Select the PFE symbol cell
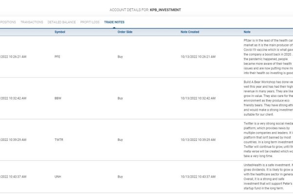Viewport: 293px width, 195px height. [57, 57]
